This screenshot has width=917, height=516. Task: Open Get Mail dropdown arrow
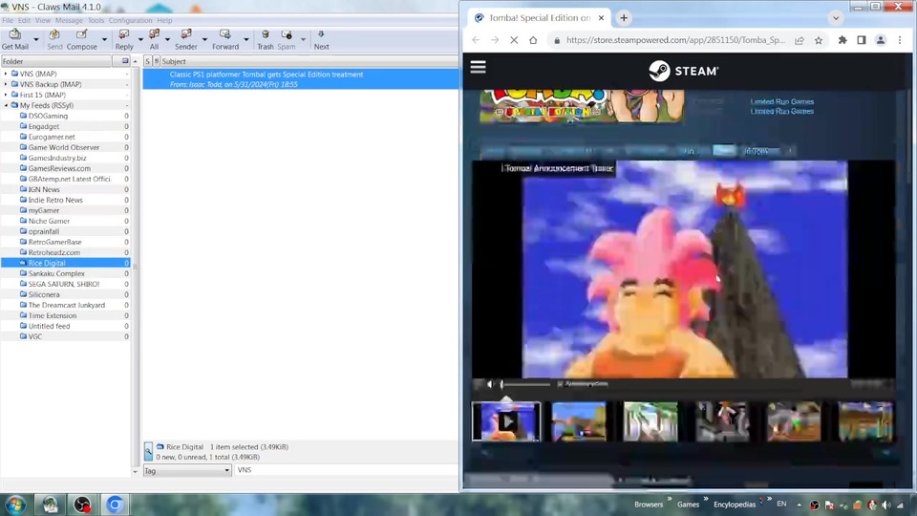35,40
